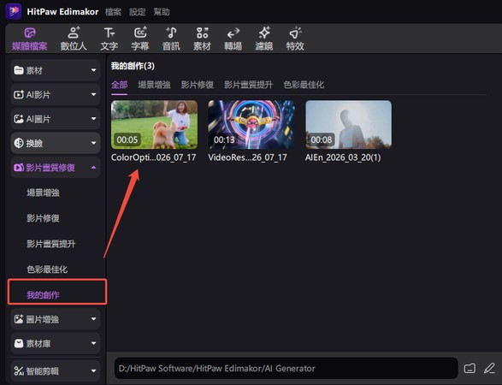Viewport: 502px width, 385px height.
Task: Expand the AI影片 dropdown arrow
Action: tap(93, 94)
